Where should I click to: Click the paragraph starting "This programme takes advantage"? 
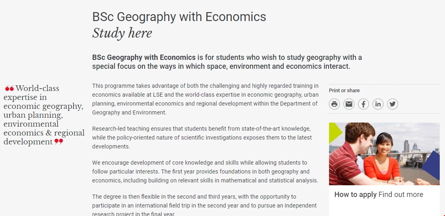[205, 99]
